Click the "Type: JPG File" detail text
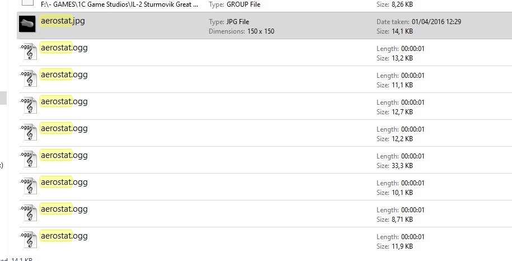Image resolution: width=512 pixels, height=261 pixels. (x=228, y=22)
